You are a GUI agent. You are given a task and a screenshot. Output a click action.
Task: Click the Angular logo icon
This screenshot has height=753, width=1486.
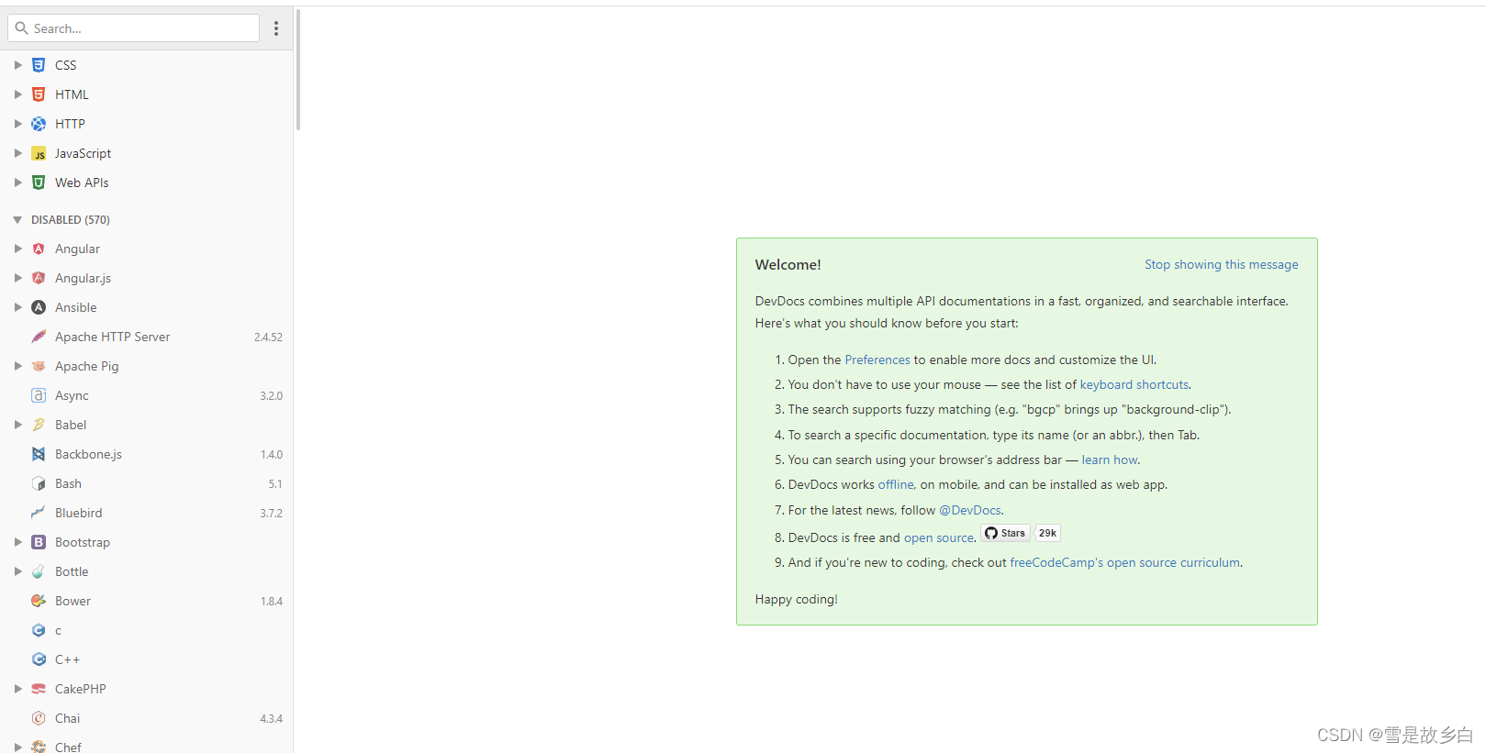click(x=39, y=249)
